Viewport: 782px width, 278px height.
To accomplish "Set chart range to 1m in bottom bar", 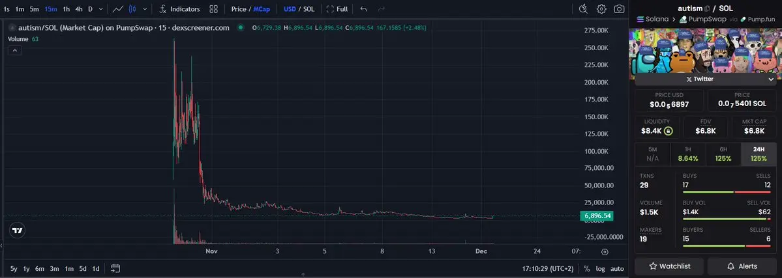I will click(69, 268).
